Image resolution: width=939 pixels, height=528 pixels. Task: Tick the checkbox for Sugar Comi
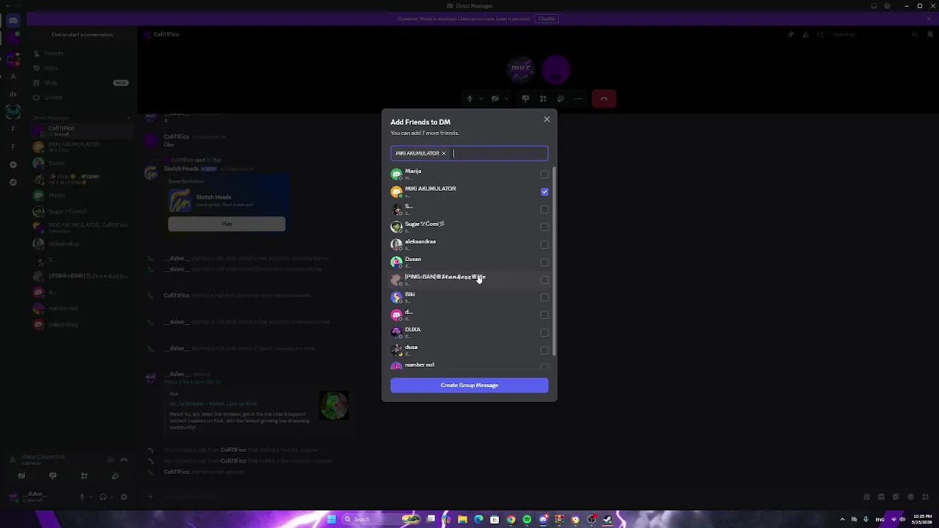pos(544,227)
